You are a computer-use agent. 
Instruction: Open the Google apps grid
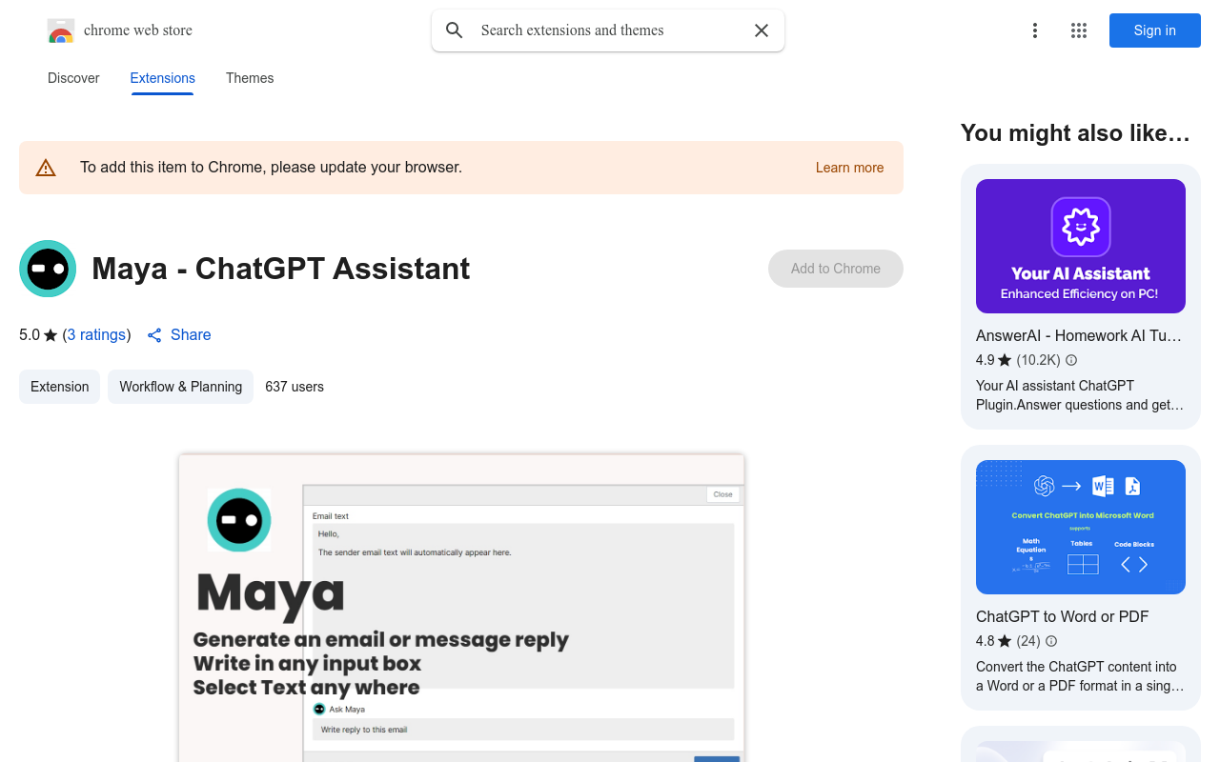(x=1079, y=30)
